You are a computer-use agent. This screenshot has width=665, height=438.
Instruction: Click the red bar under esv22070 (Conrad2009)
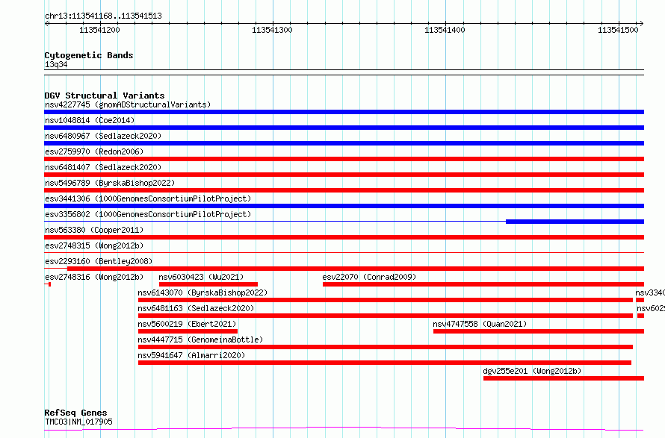483,284
